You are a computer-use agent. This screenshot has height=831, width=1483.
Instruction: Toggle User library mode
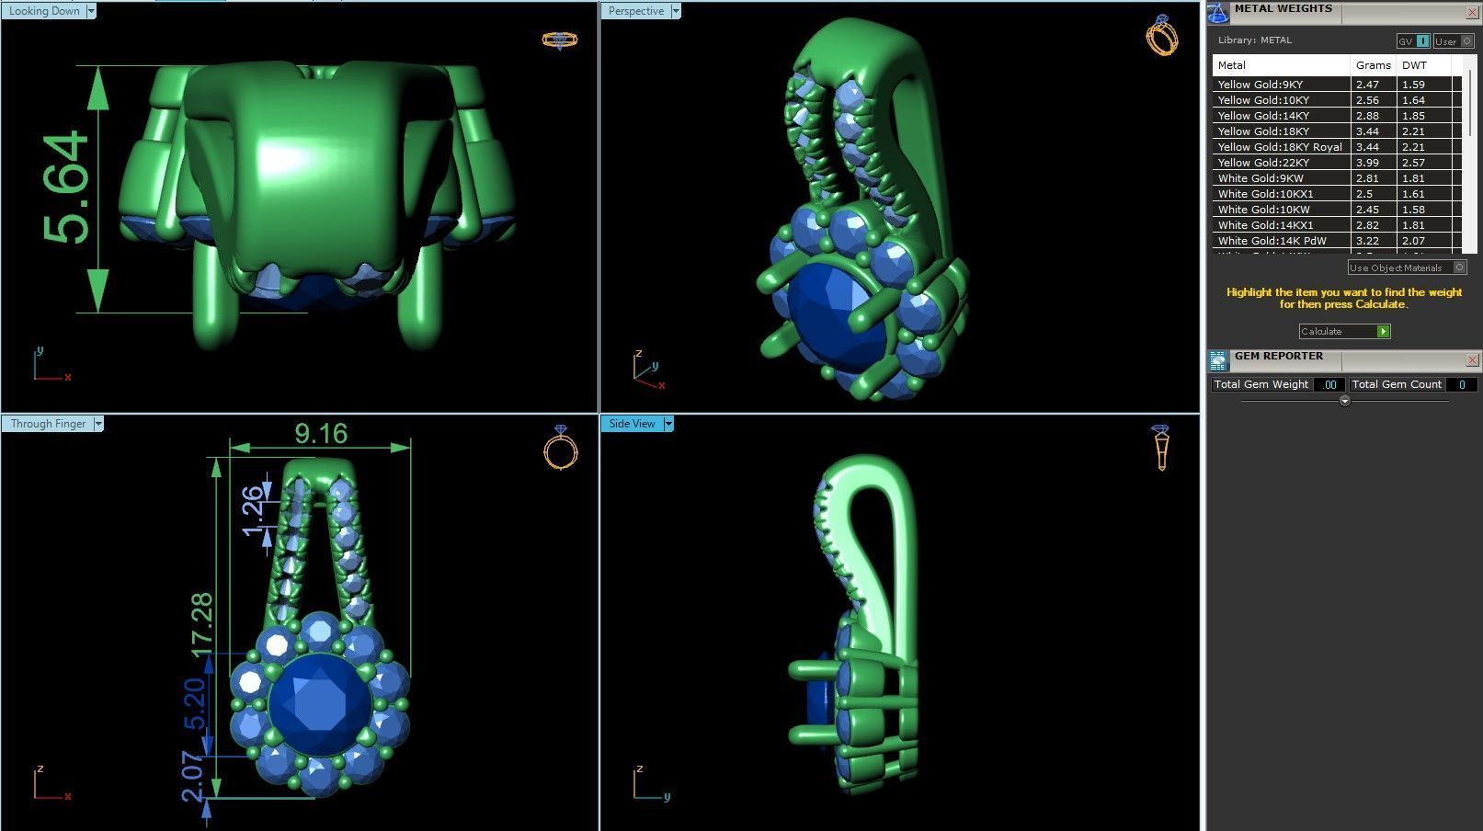[1454, 41]
